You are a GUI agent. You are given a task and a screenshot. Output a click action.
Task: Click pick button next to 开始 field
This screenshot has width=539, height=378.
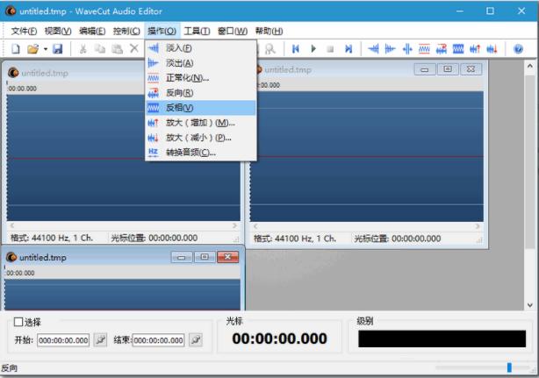(x=100, y=340)
